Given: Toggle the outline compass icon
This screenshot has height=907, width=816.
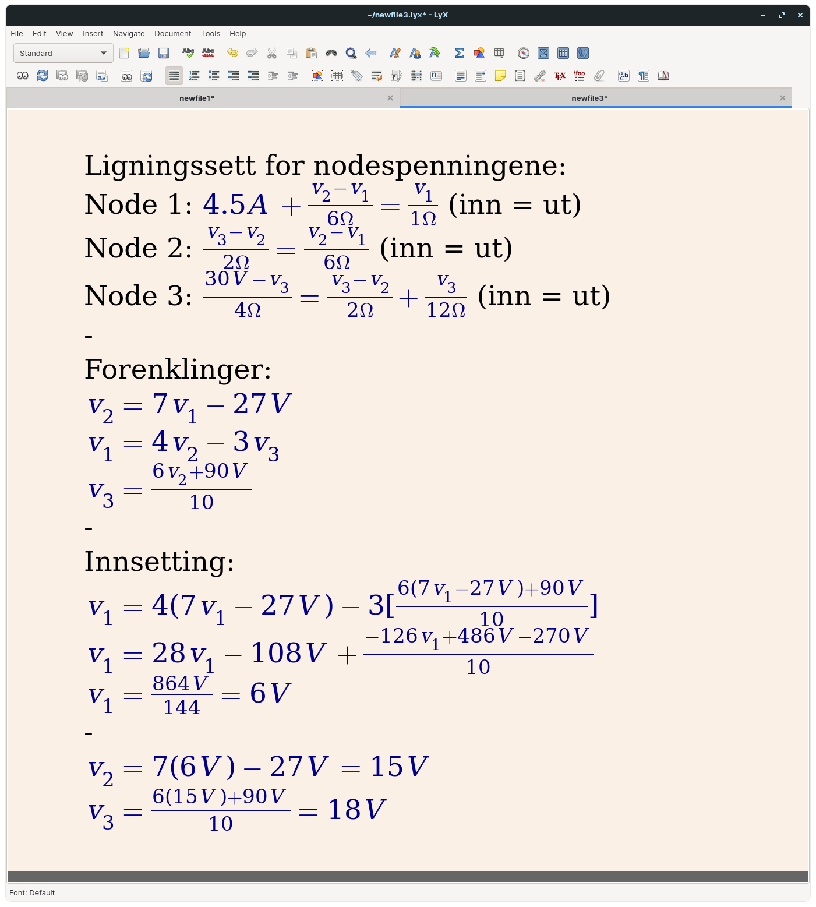Looking at the screenshot, I should point(524,53).
